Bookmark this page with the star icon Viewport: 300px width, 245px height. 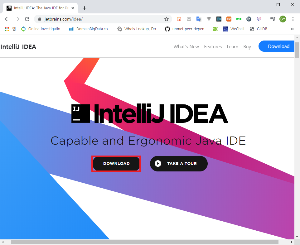tap(167, 19)
